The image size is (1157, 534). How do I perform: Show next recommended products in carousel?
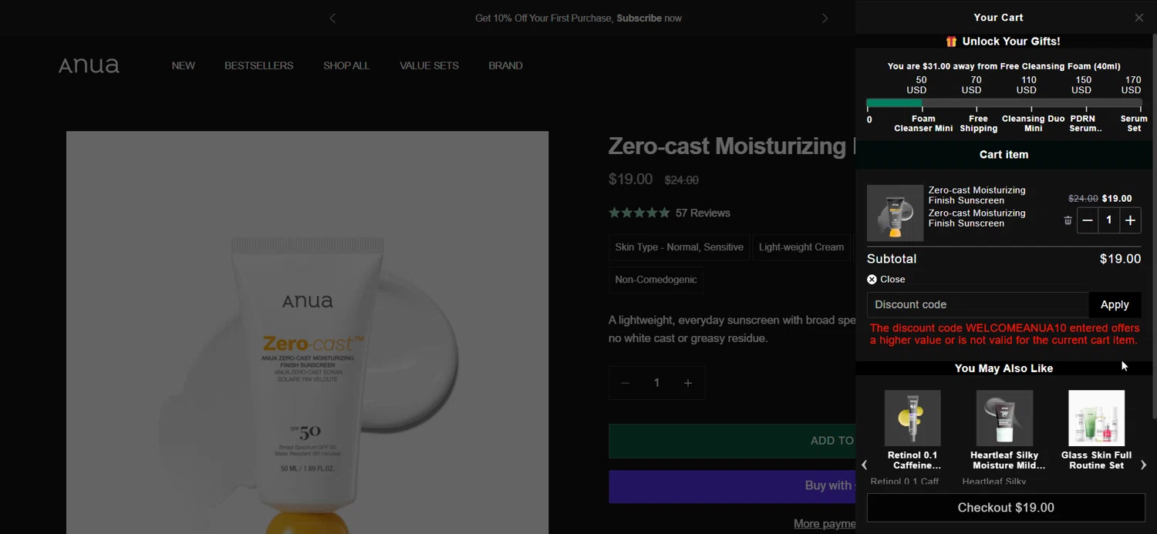[1143, 465]
